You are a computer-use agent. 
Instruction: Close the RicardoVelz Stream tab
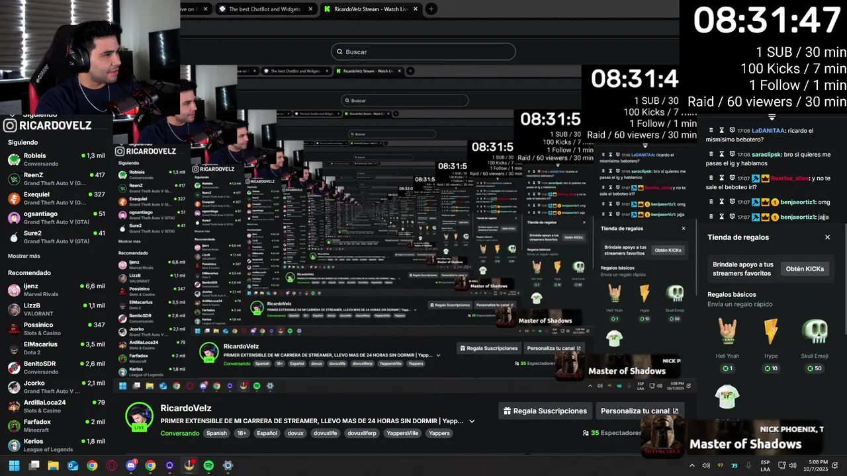coord(416,9)
